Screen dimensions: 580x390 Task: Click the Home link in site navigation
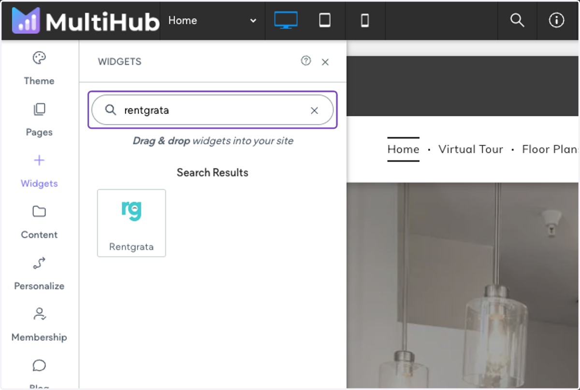(403, 149)
